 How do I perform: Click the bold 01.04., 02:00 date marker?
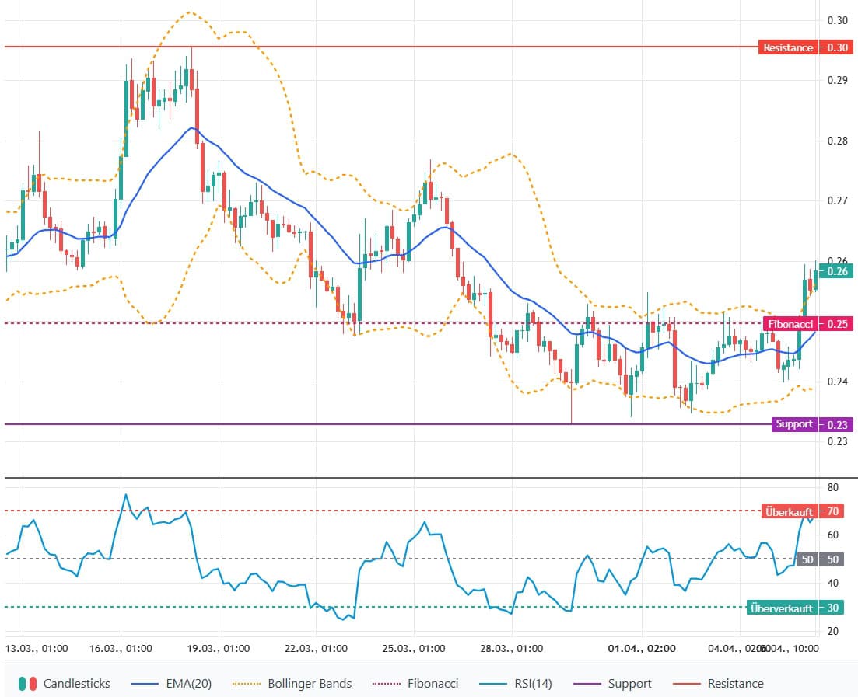coord(642,648)
